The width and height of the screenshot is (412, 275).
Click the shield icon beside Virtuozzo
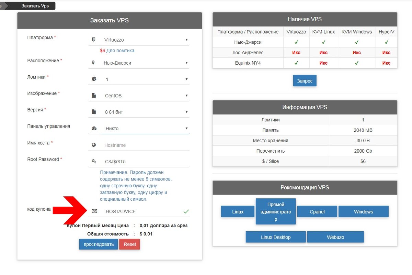click(x=93, y=40)
